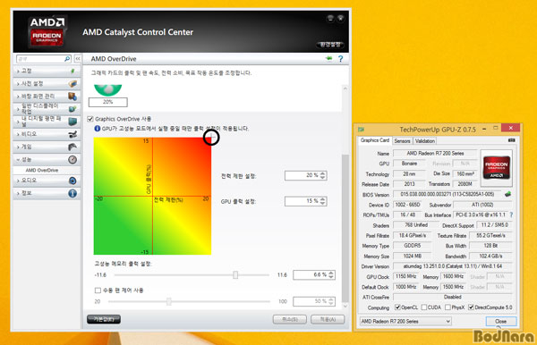Toggle the OpenCL checkbox in GPU-Z
537x345 pixels.
click(397, 307)
